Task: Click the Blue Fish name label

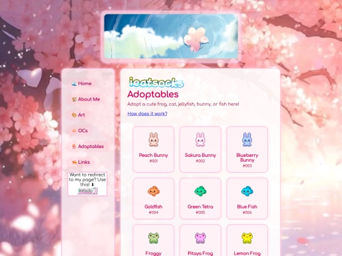Action: click(x=247, y=207)
